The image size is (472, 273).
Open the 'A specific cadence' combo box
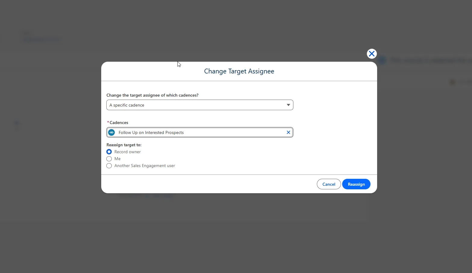point(196,105)
